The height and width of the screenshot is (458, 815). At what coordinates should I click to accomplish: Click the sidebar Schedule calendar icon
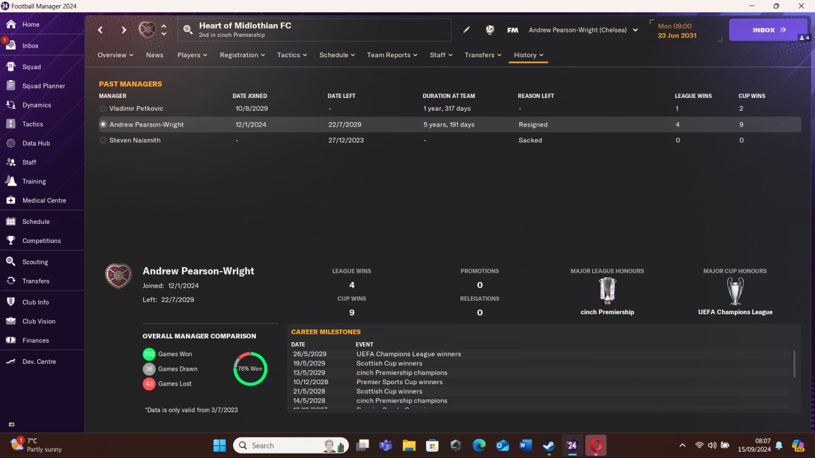coord(11,221)
